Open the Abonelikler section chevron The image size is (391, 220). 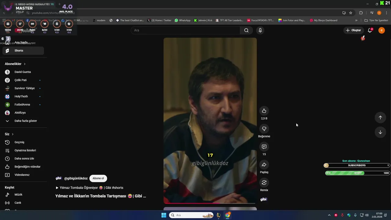click(x=24, y=64)
